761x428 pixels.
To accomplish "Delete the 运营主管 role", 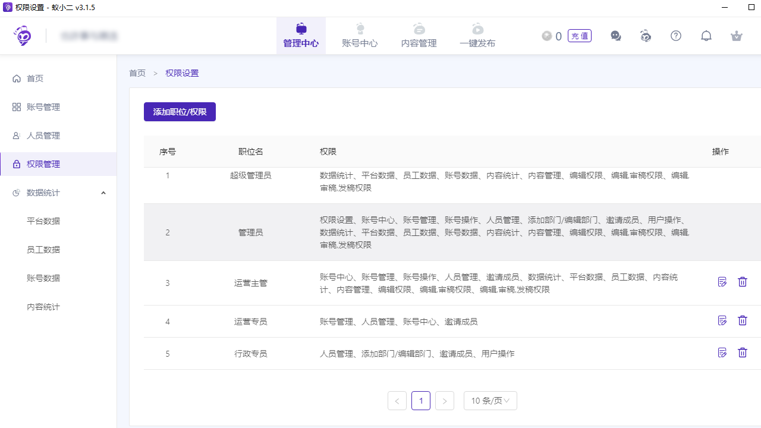I will (743, 282).
